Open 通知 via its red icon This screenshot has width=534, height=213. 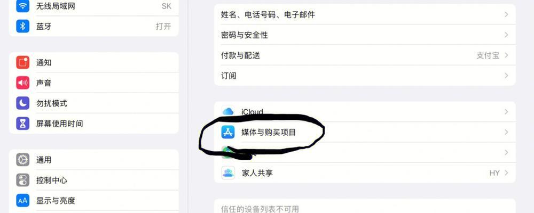click(23, 62)
